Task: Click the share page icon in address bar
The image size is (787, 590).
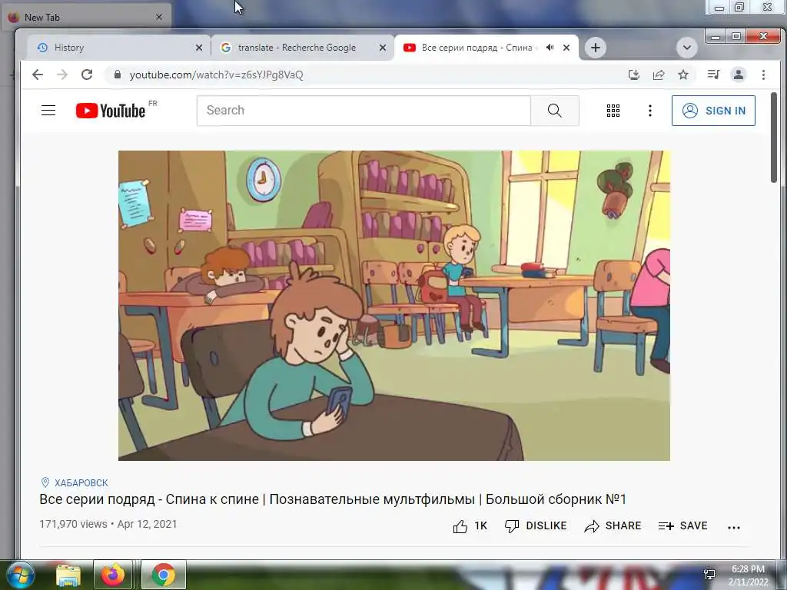Action: coord(659,75)
